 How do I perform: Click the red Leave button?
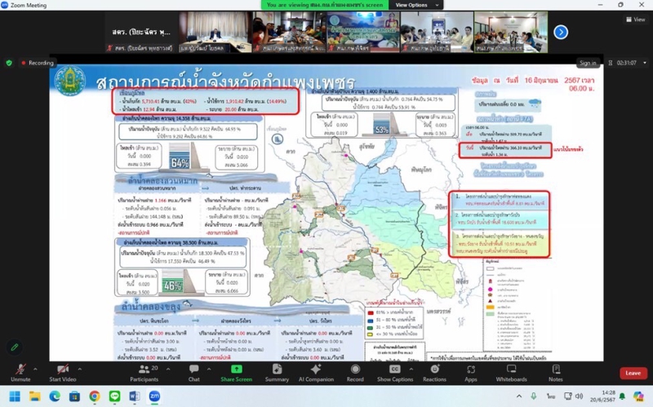click(x=633, y=373)
